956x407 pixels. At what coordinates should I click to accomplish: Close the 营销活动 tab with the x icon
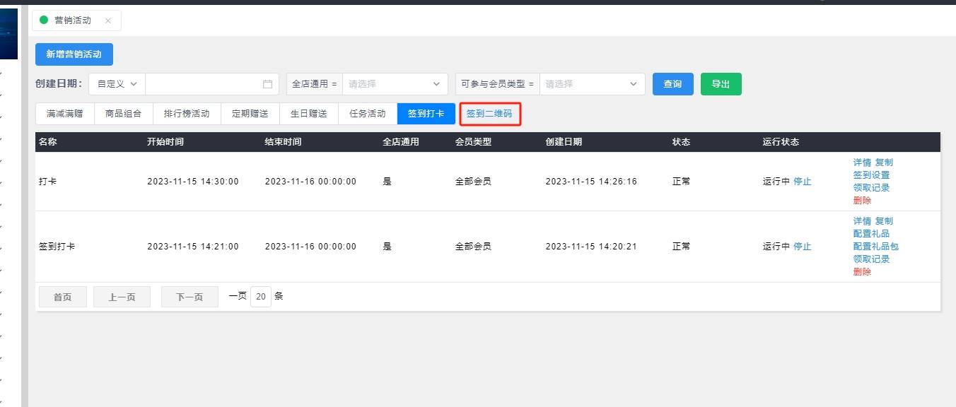click(107, 20)
